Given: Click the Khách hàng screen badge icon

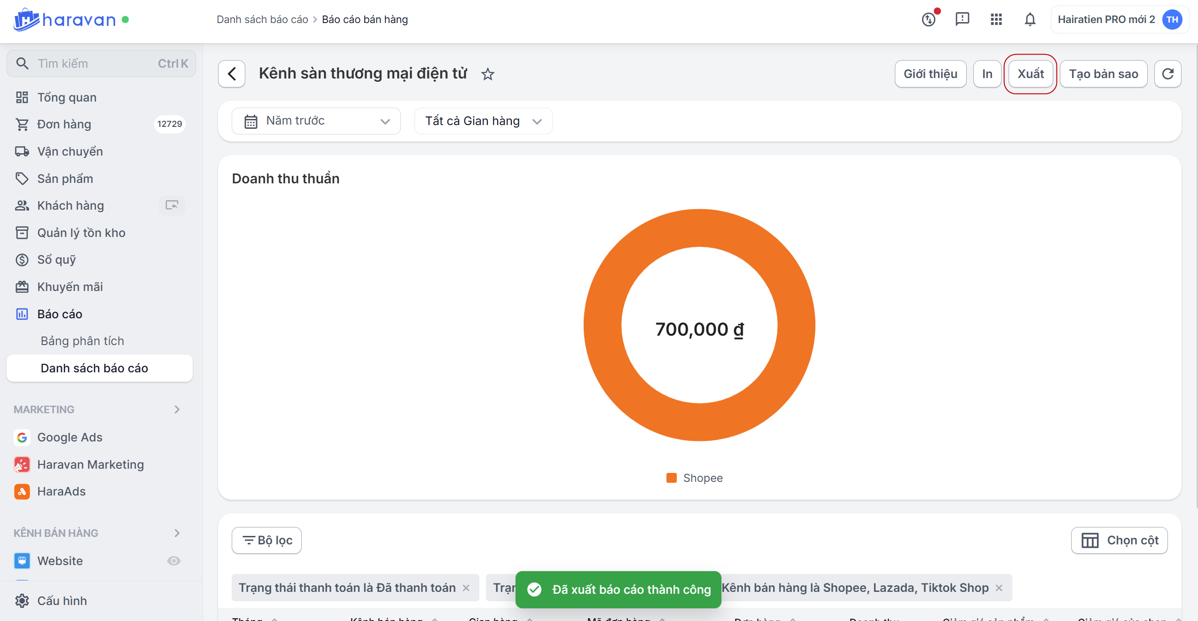Looking at the screenshot, I should click(172, 205).
